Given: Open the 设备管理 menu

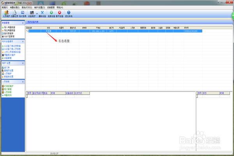Looking at the screenshot, I should click(51, 7).
